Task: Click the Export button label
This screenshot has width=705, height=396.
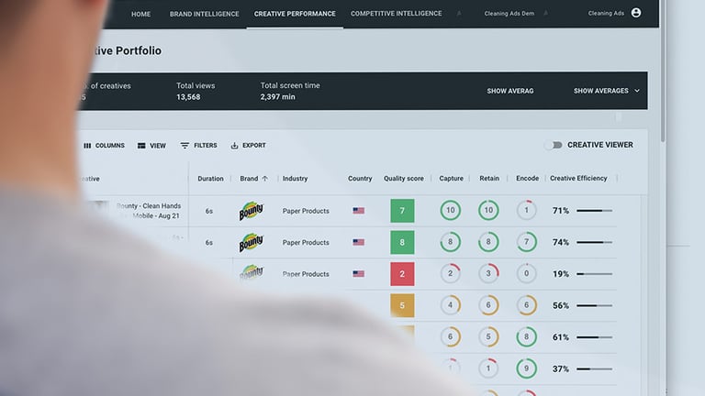Action: (254, 146)
